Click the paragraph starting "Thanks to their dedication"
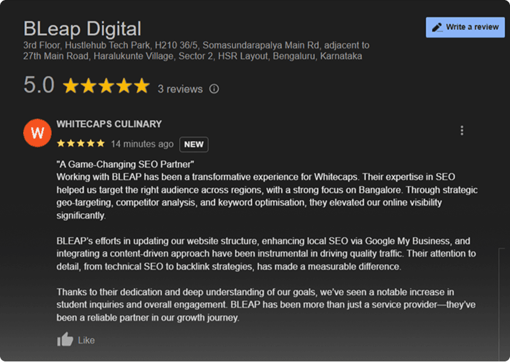 click(266, 305)
